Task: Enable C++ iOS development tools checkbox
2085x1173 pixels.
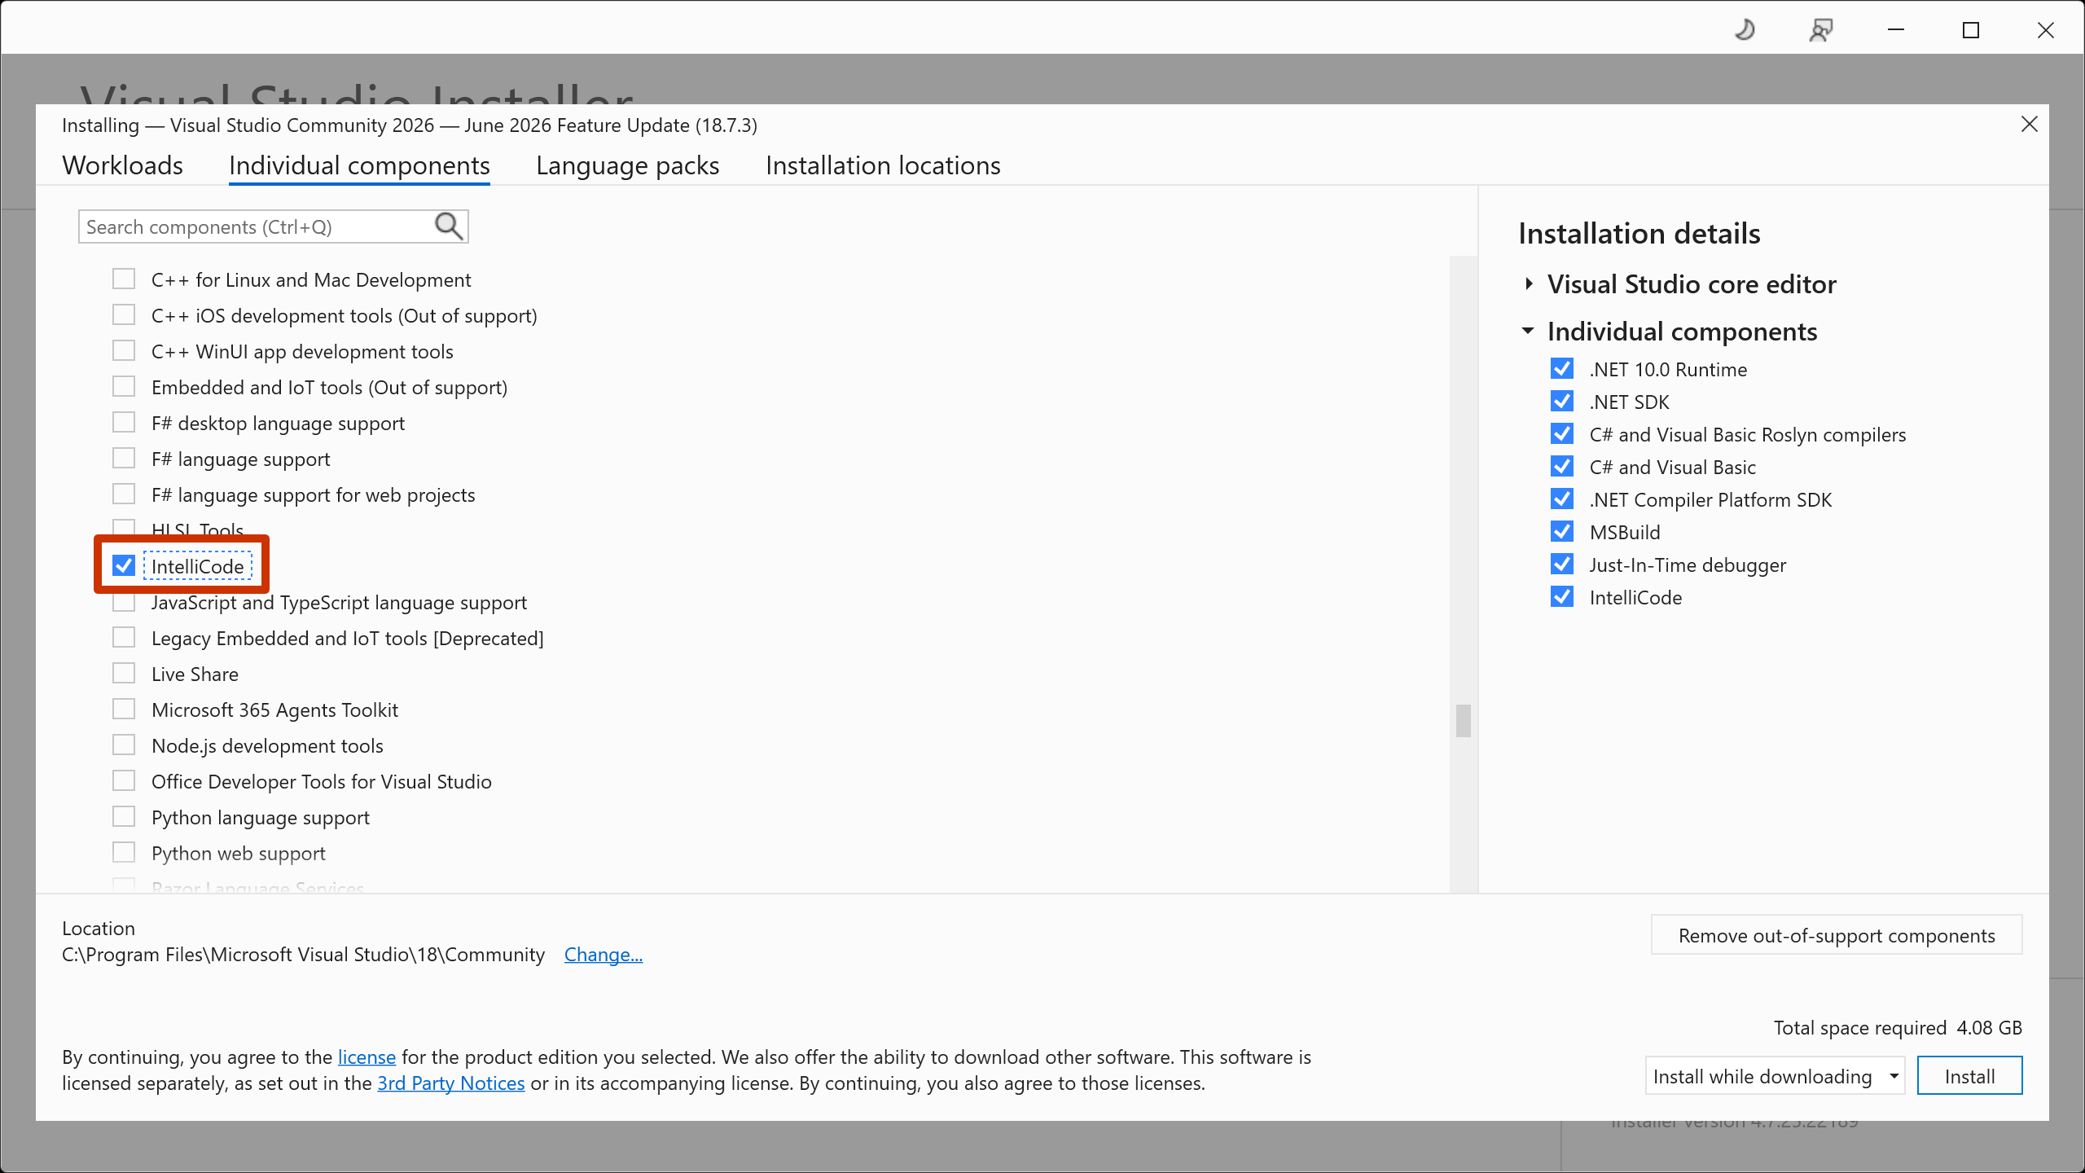Action: [x=124, y=315]
